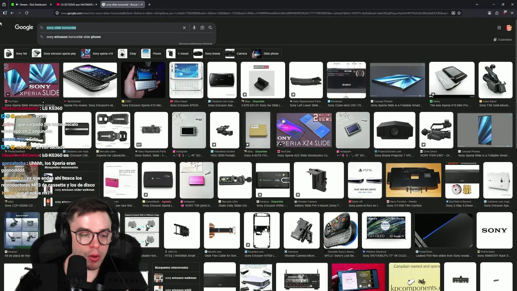The image size is (517, 291).
Task: Open Guardados saved items
Action: [502, 40]
